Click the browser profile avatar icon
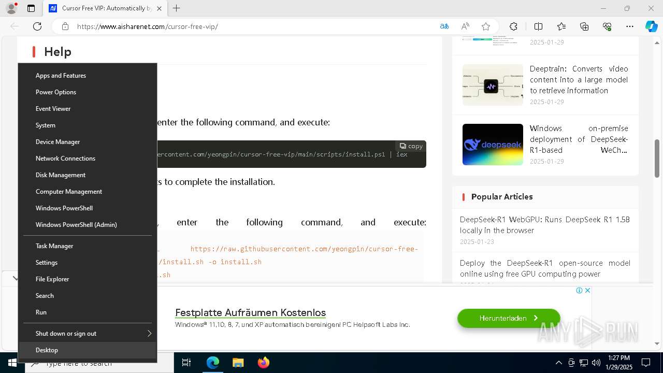The image size is (663, 373). [11, 8]
